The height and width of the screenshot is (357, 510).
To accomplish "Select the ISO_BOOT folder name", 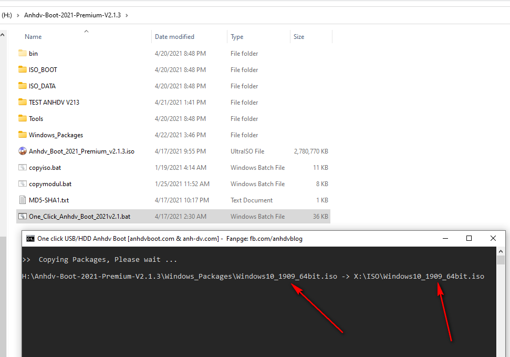I will 43,70.
